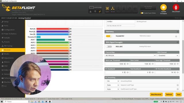Open help icon in TELEMETRY output row
Viewport: 184px width, 103px height.
coord(176,36)
